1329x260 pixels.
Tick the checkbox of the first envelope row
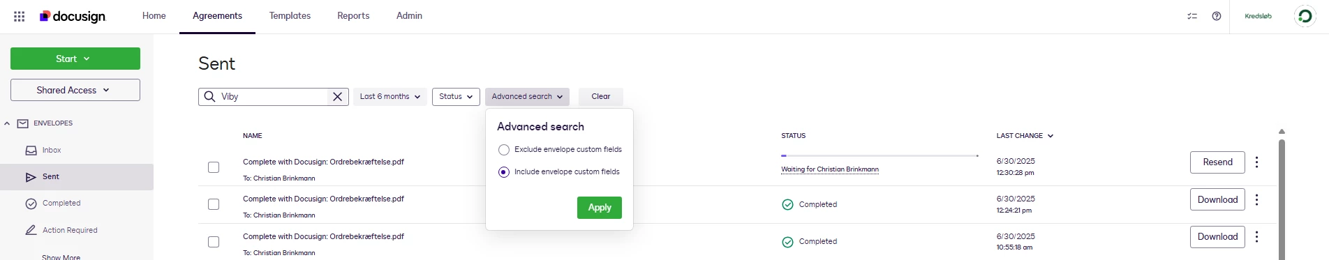click(x=214, y=167)
